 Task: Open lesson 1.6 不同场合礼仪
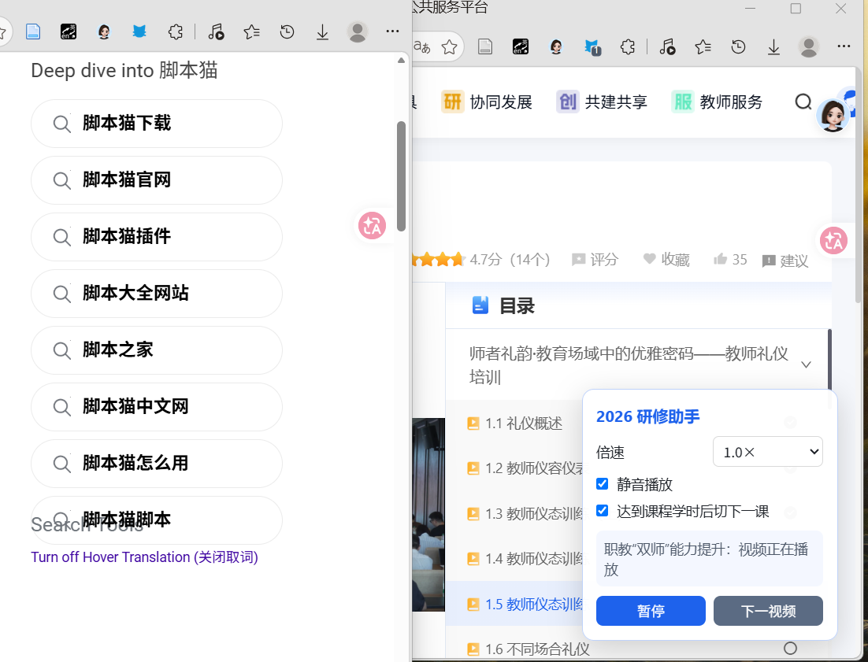(x=529, y=649)
